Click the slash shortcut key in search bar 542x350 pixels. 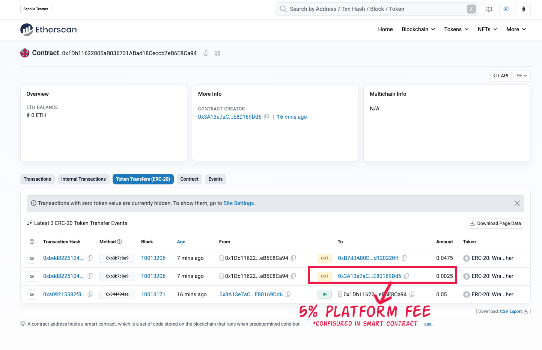(471, 9)
